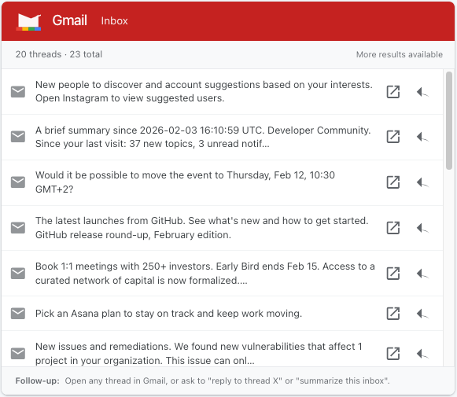Click the Follow-up hint text in footer
Screen dimensions: 457x397
point(203,380)
